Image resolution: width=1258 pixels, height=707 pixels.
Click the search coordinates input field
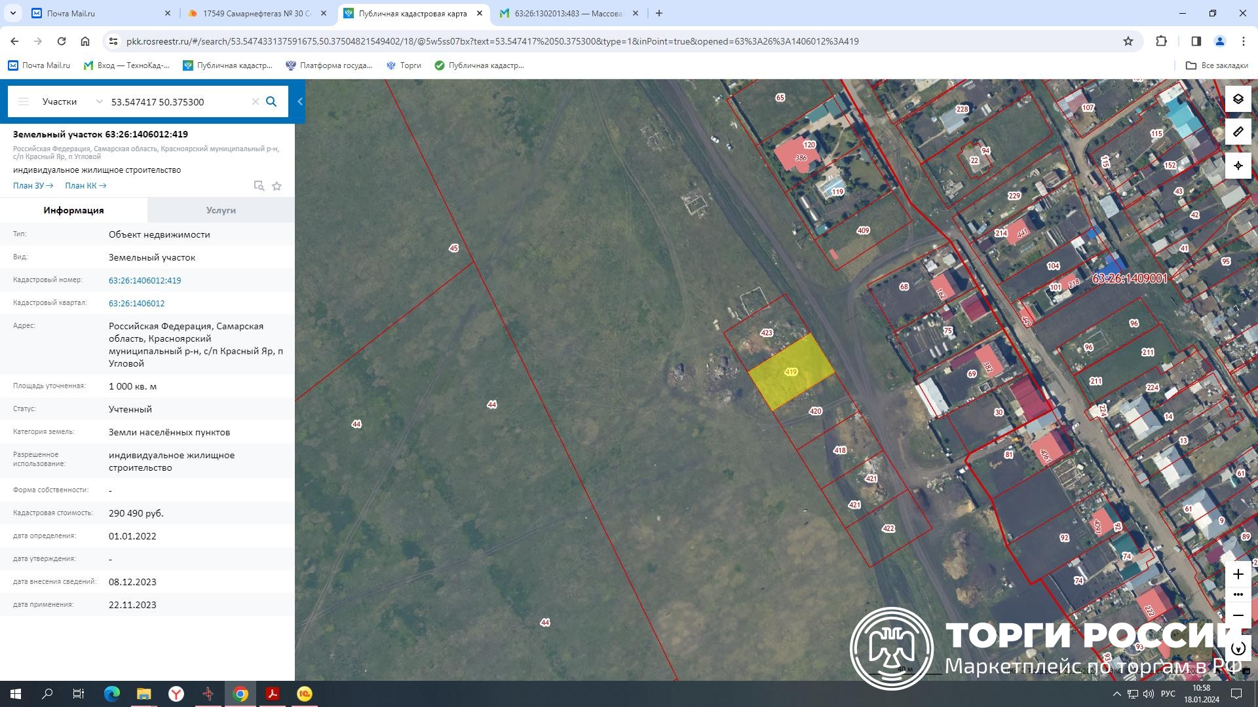click(178, 101)
